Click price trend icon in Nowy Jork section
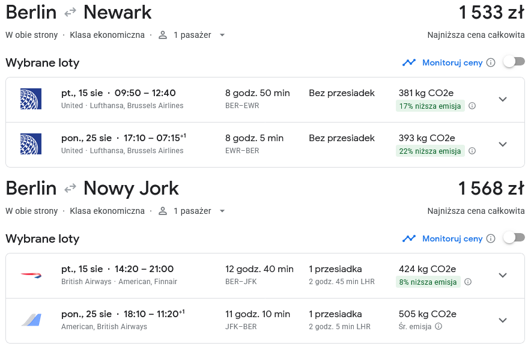Screen dimensions: 531x349 [408, 238]
